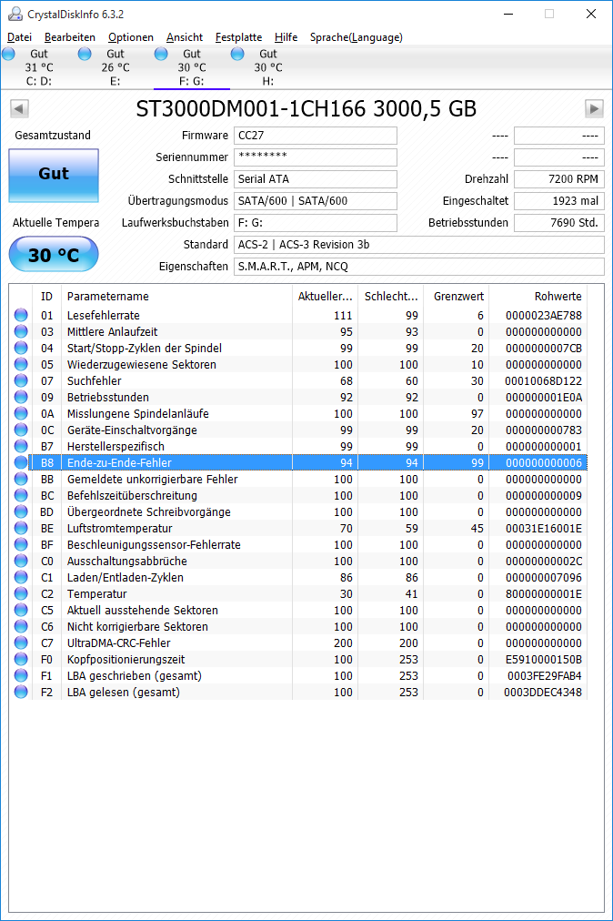
Task: Click status icon of Ende-zu-Ende-Fehler row
Action: pos(21,462)
